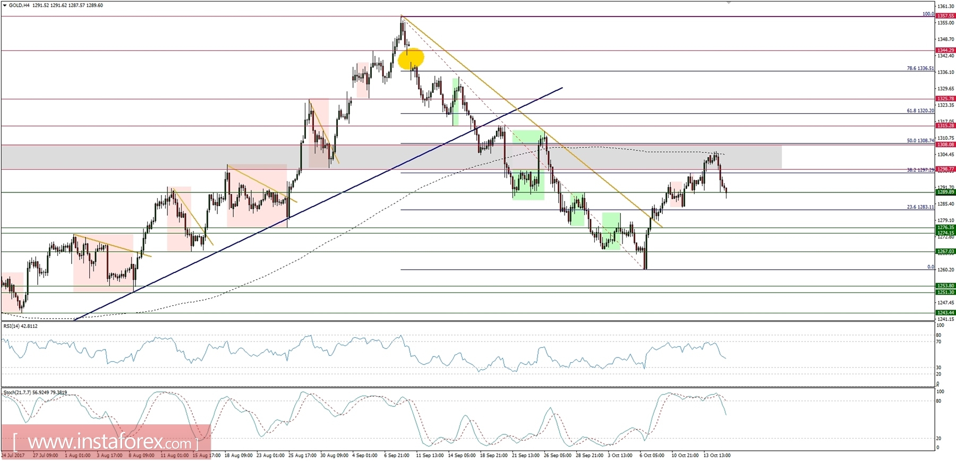Click the triangle arrow beside GOLD,H4 title
956x461 pixels.
5,5
